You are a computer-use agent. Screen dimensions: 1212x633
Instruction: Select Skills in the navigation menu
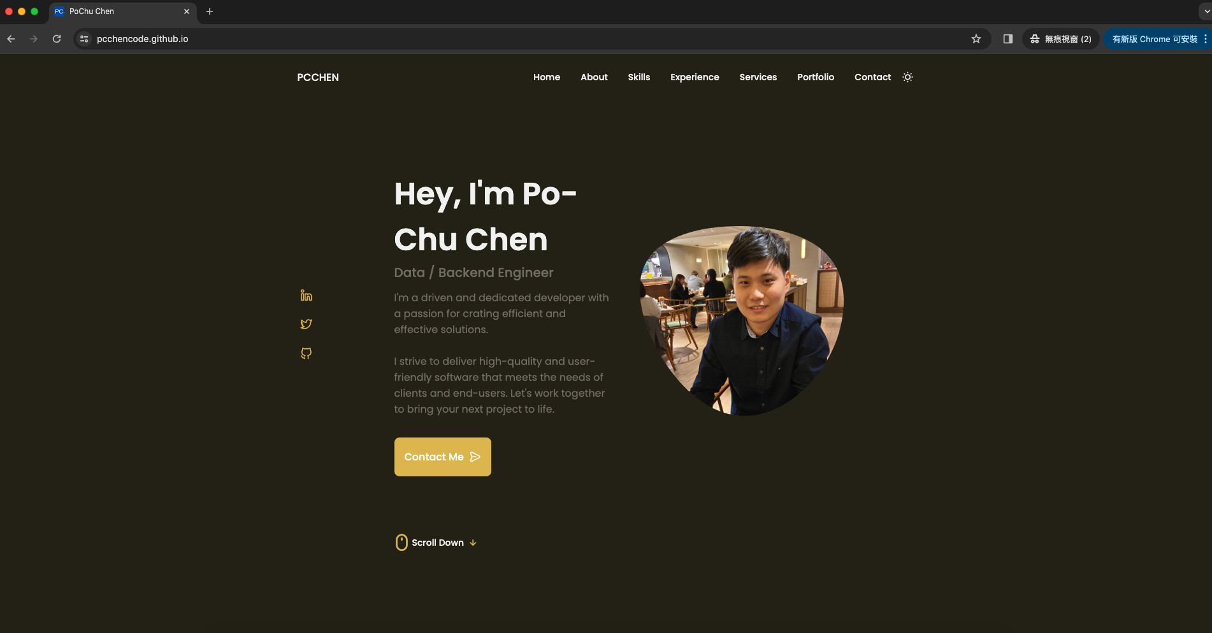tap(639, 77)
